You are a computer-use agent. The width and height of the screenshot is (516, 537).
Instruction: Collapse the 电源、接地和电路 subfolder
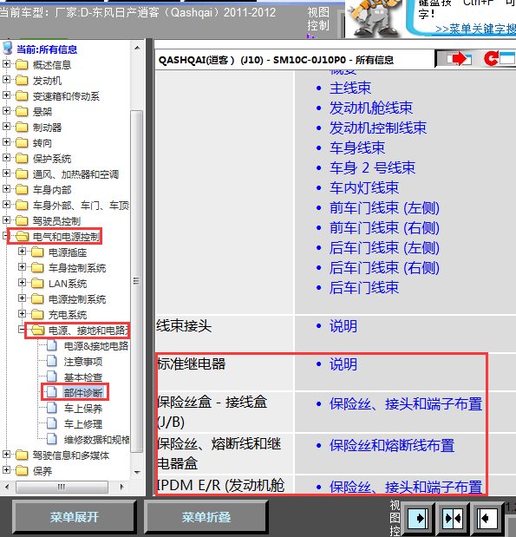tap(22, 330)
